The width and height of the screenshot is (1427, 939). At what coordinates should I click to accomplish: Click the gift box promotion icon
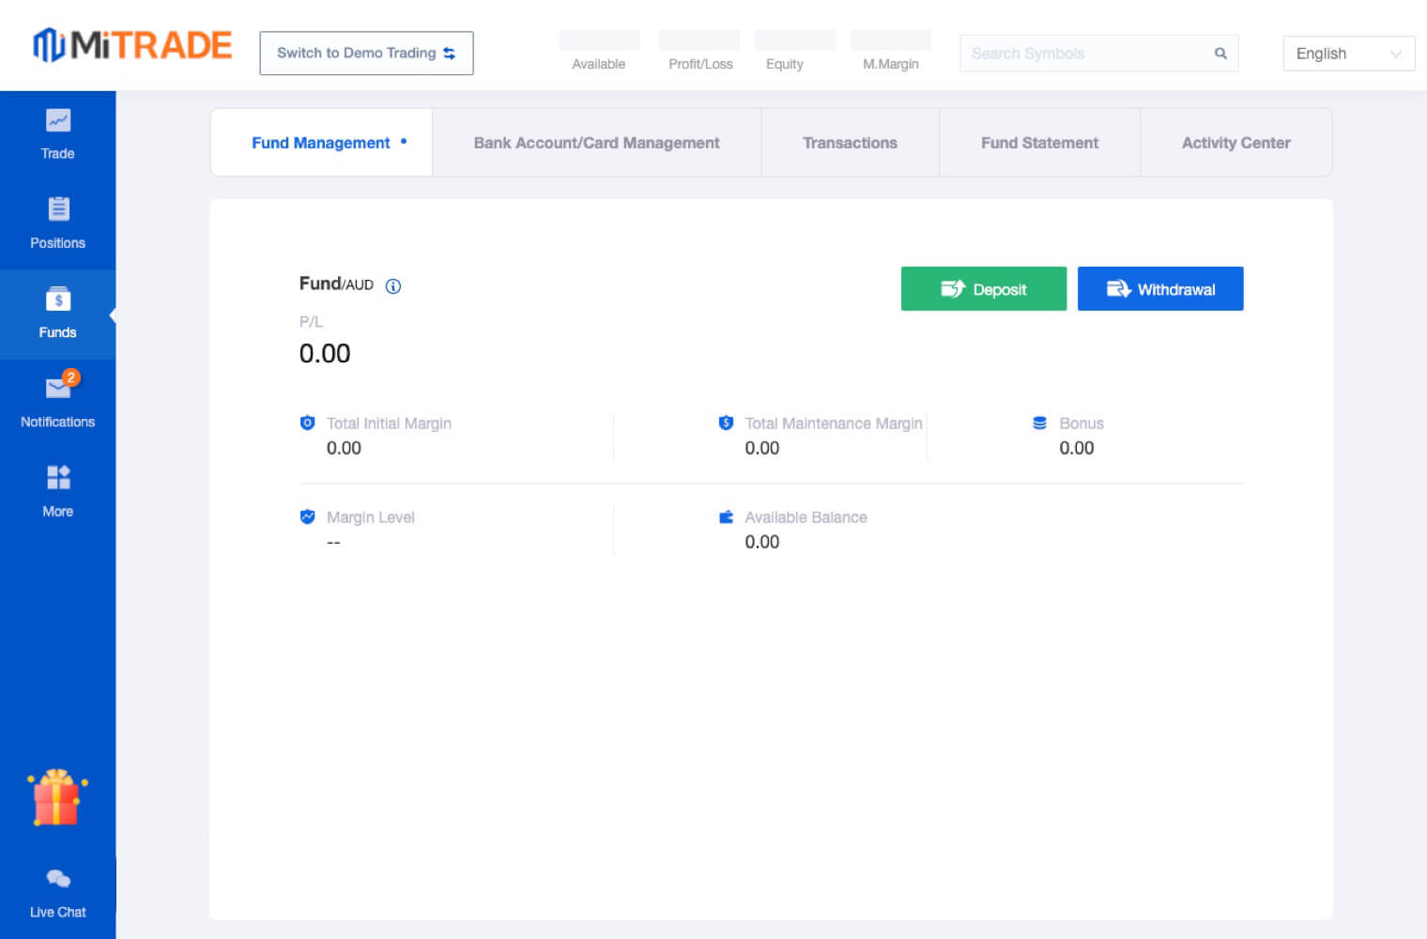tap(57, 798)
